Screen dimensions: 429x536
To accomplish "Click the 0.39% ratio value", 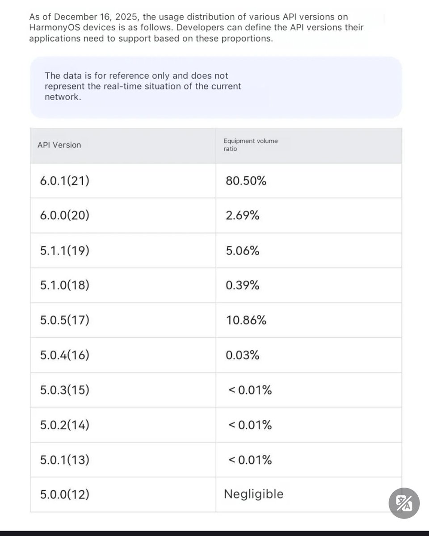I will (x=243, y=285).
